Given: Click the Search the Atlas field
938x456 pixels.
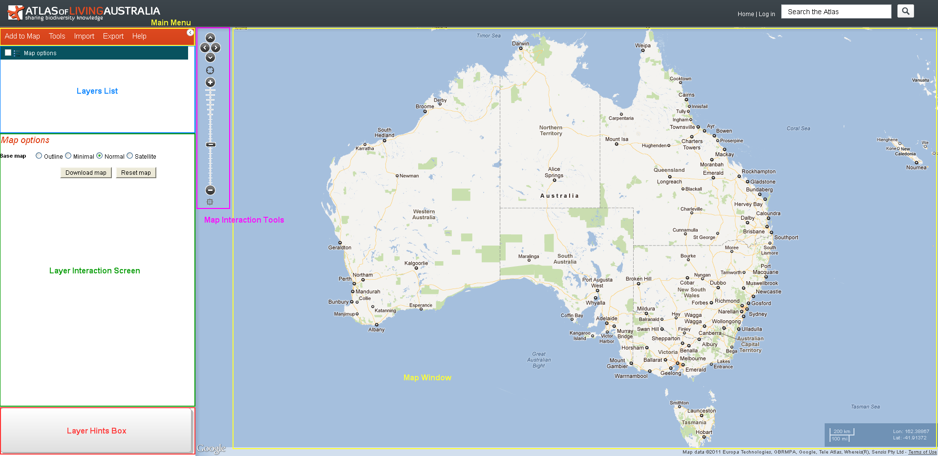Looking at the screenshot, I should point(836,12).
